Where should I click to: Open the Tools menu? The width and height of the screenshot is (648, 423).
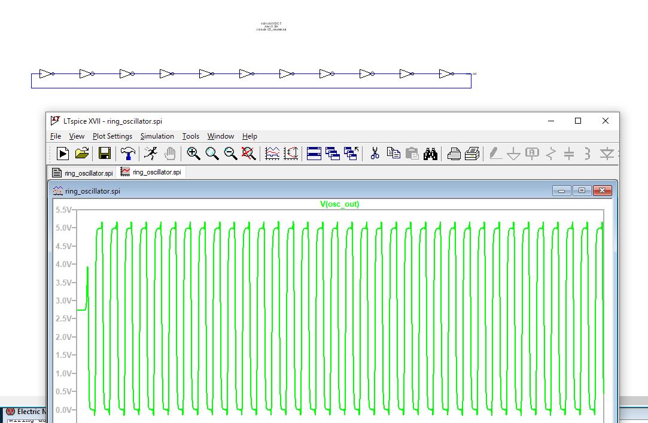(x=191, y=136)
